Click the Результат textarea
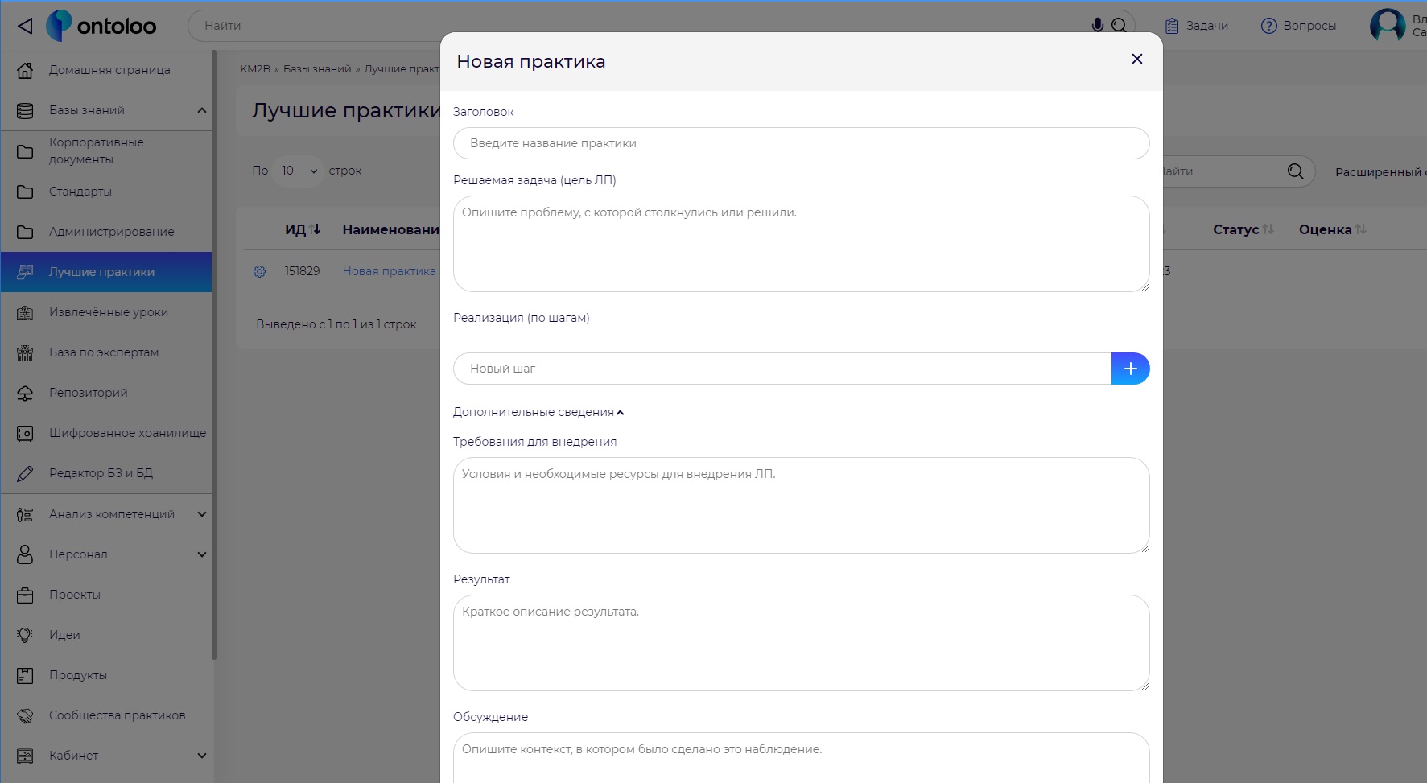This screenshot has height=783, width=1427. tap(802, 643)
